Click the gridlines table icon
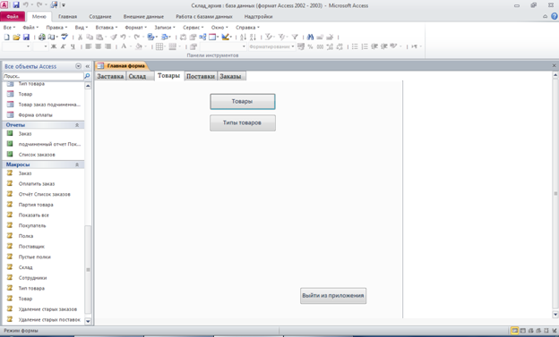Image resolution: width=559 pixels, height=337 pixels. tap(159, 46)
